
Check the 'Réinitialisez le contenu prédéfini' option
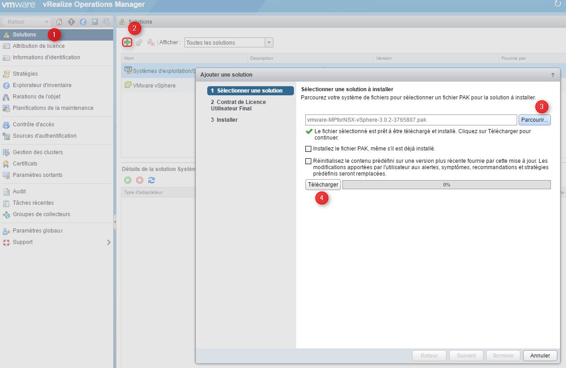[309, 161]
